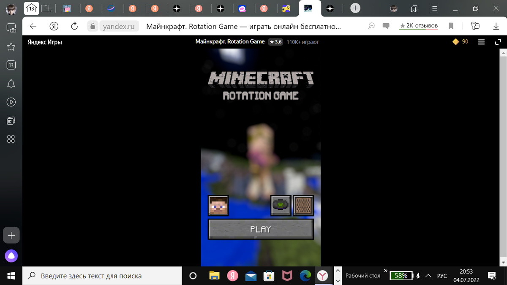Switch to the pink cartoon tab
The width and height of the screenshot is (507, 285).
(x=67, y=8)
